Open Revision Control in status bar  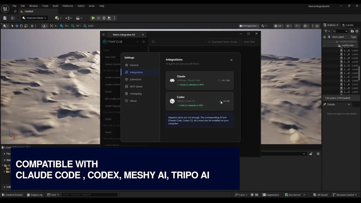coord(345,195)
